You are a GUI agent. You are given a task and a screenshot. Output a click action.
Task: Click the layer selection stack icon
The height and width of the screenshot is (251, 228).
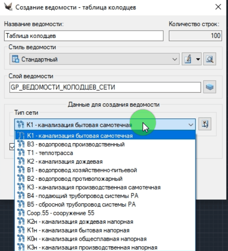pos(210,87)
